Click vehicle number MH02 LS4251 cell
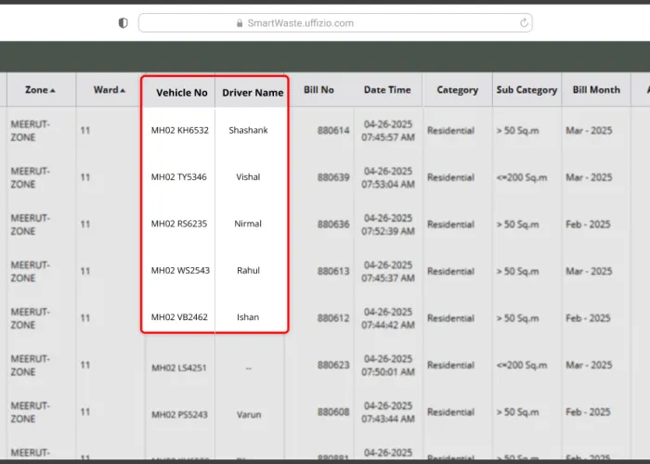Screen dimensions: 650x464 click(180, 367)
